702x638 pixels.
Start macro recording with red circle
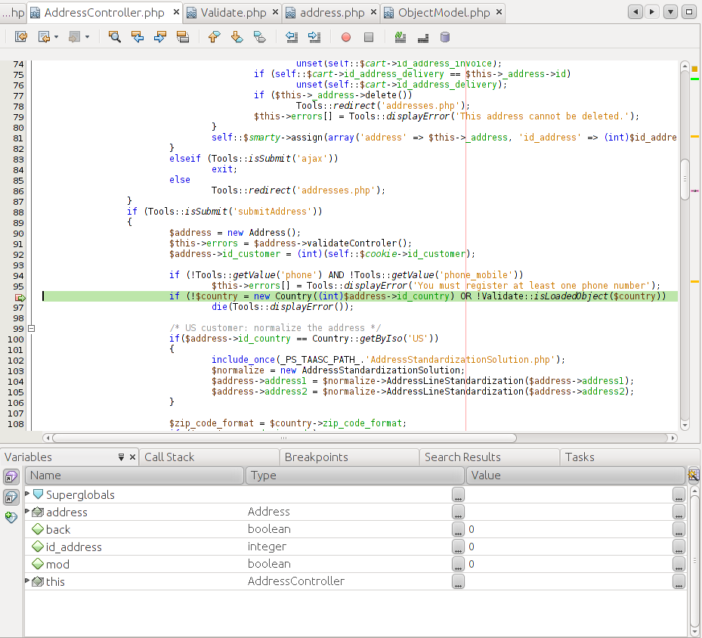[346, 36]
